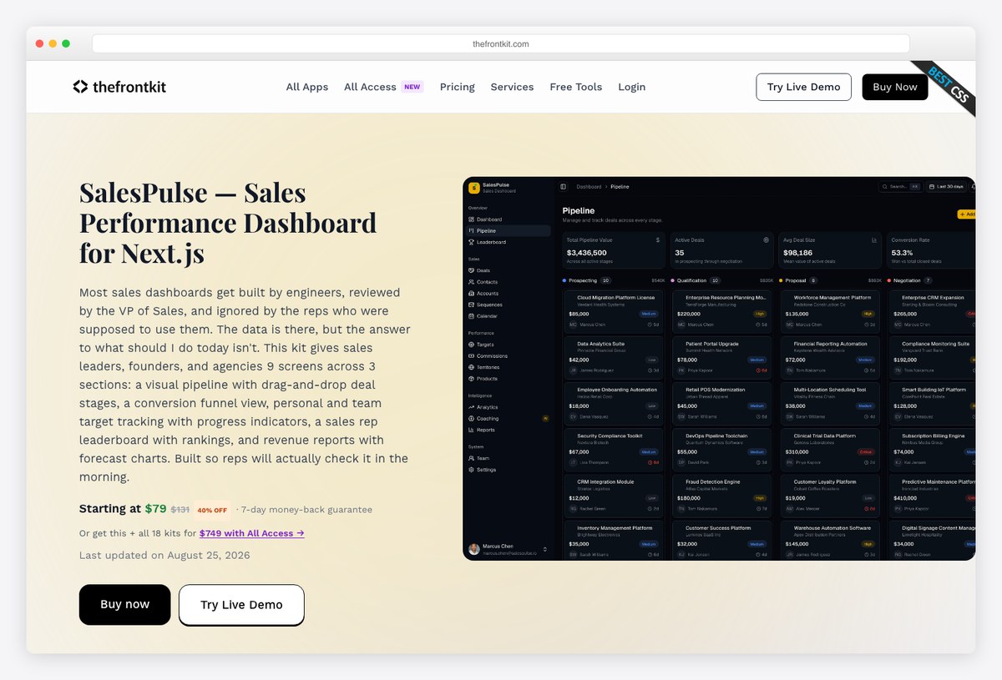This screenshot has width=1002, height=680.
Task: Click the BEST CSS corner ribbon
Action: pyautogui.click(x=948, y=87)
